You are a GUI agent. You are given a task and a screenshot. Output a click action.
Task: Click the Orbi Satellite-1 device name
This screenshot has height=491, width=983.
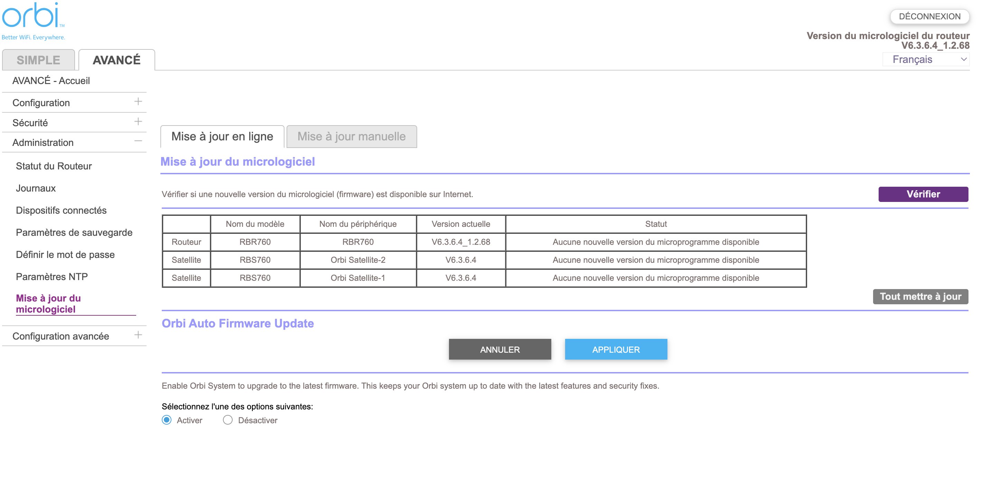358,278
